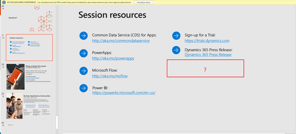Click arrow icon beside Power BI
296x134 pixels.
pyautogui.click(x=84, y=88)
